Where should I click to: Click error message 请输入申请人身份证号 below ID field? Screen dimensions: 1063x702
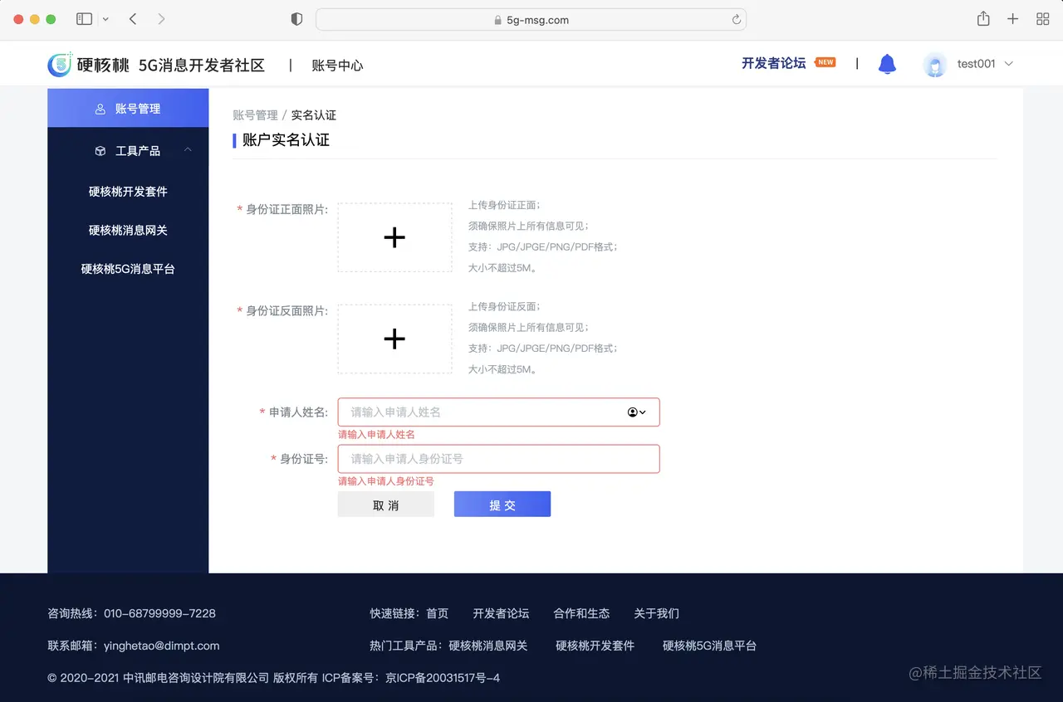(x=385, y=481)
